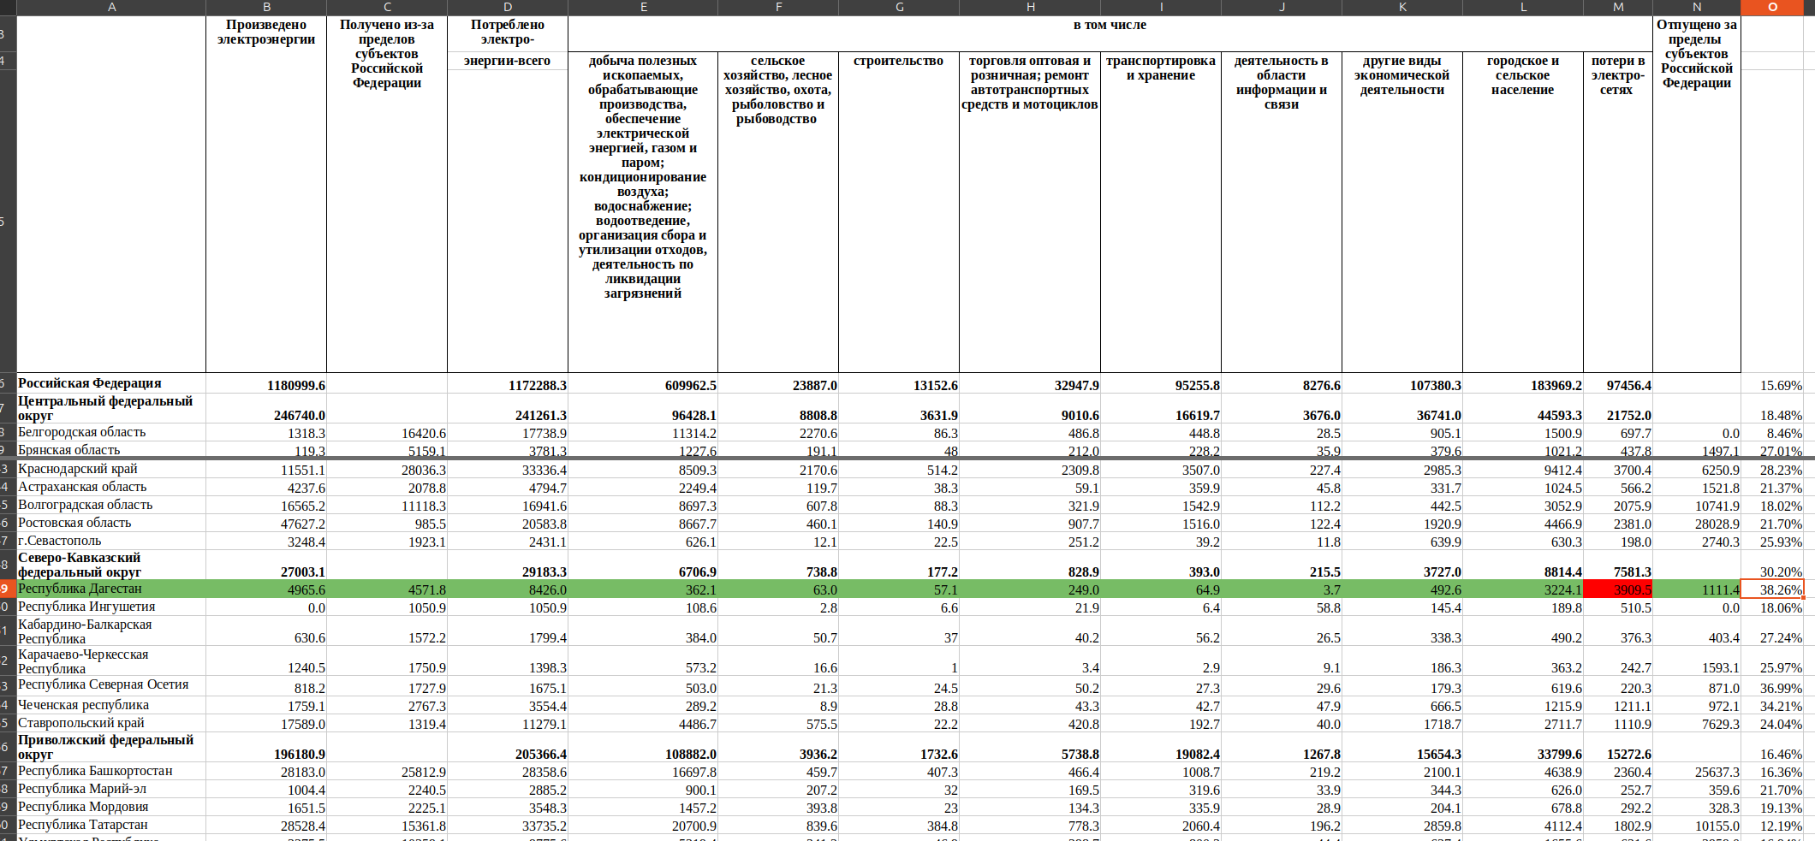Click the 38.26% cell in Dagestan row
The height and width of the screenshot is (841, 1815).
(1772, 589)
